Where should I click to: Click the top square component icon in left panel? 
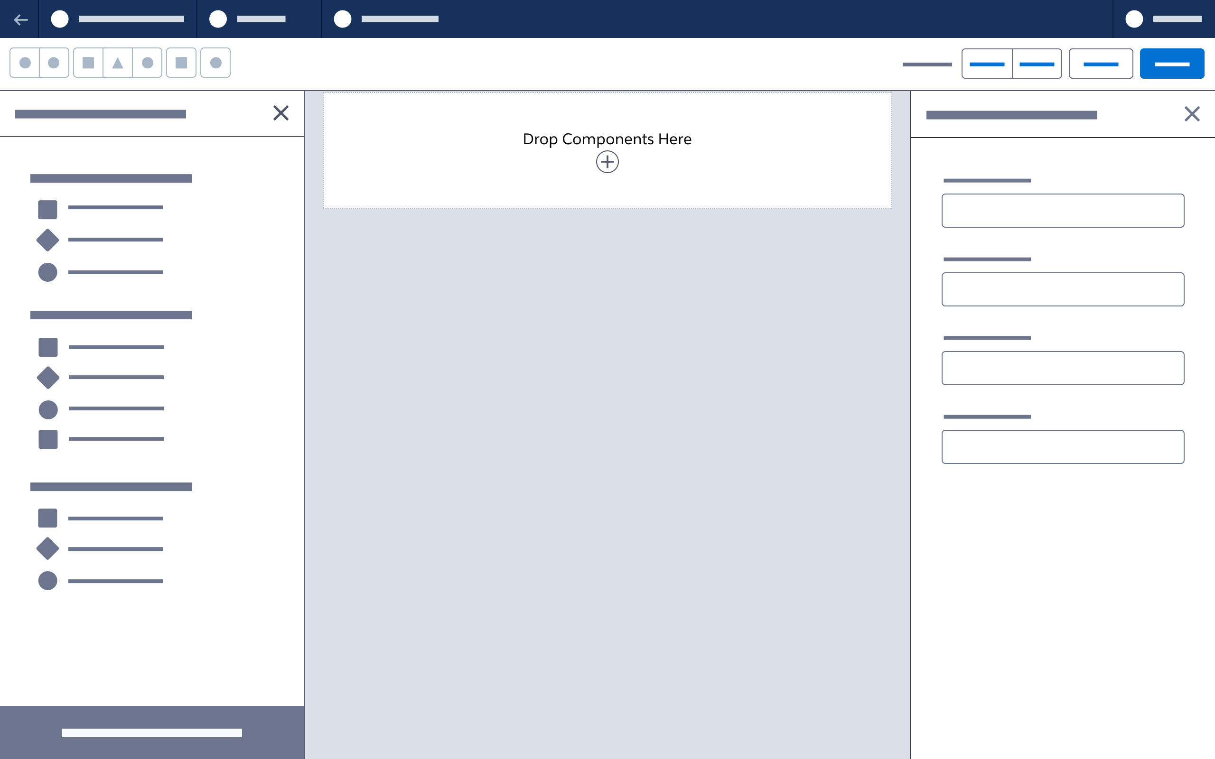pos(47,209)
